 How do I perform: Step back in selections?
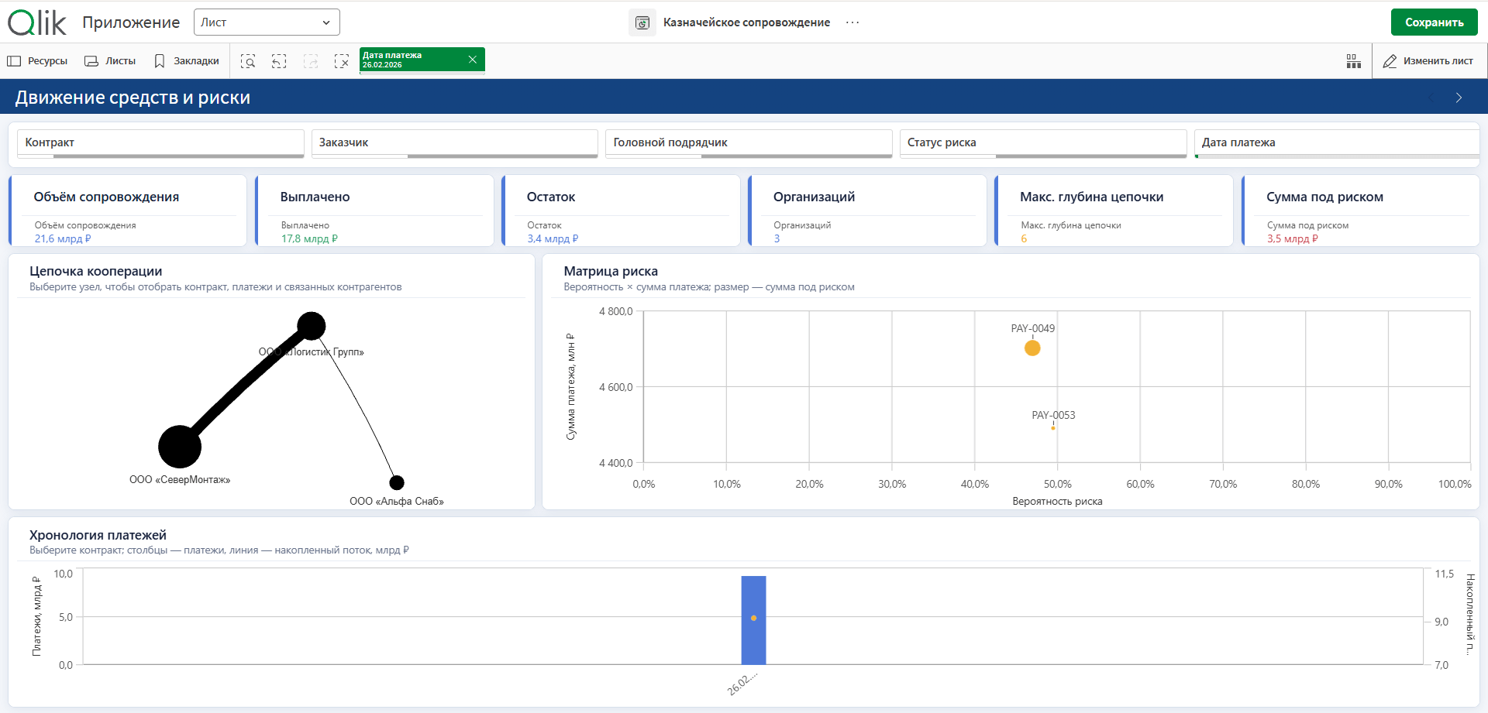point(279,61)
